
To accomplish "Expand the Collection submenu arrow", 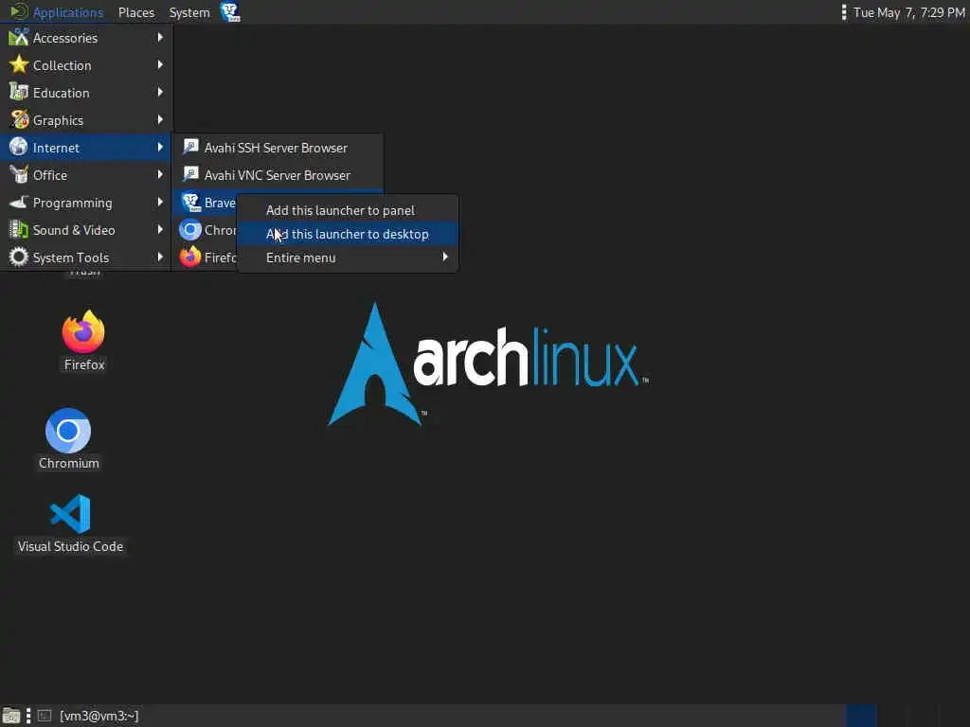I will point(160,65).
